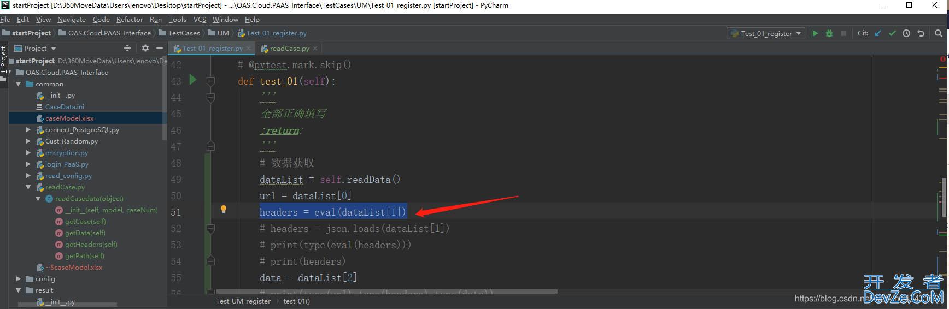Open the Window menu
Screen dimensions: 949x309
tap(225, 19)
